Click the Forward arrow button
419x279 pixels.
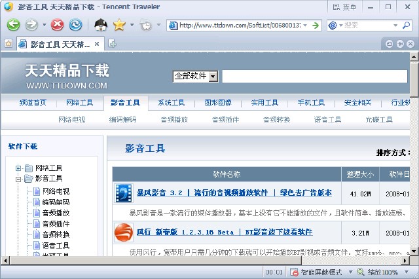point(31,25)
